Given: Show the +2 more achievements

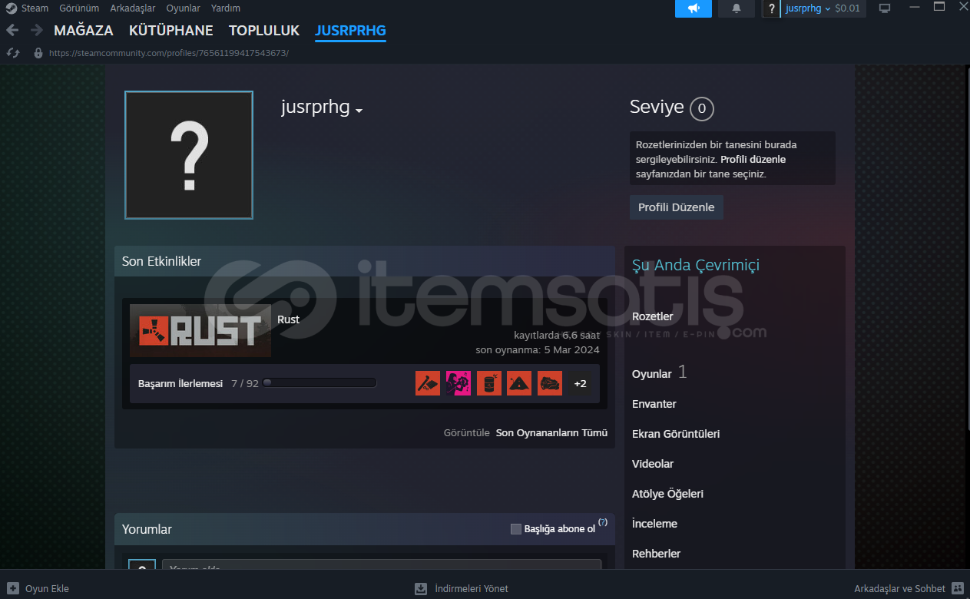Looking at the screenshot, I should click(581, 383).
